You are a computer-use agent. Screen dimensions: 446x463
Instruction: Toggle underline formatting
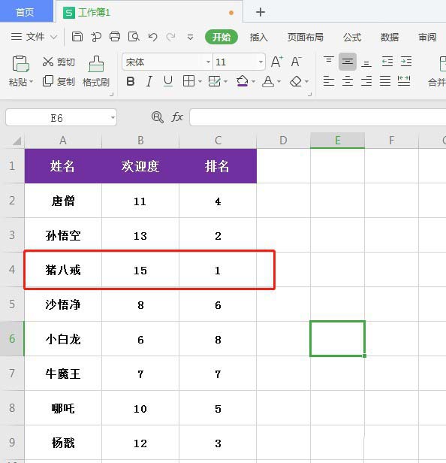[168, 81]
